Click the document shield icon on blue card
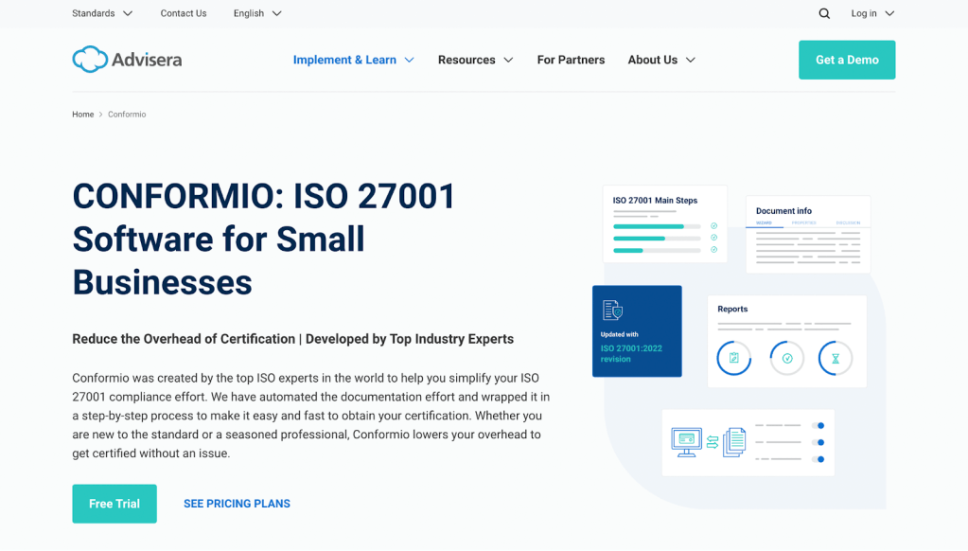 (612, 311)
